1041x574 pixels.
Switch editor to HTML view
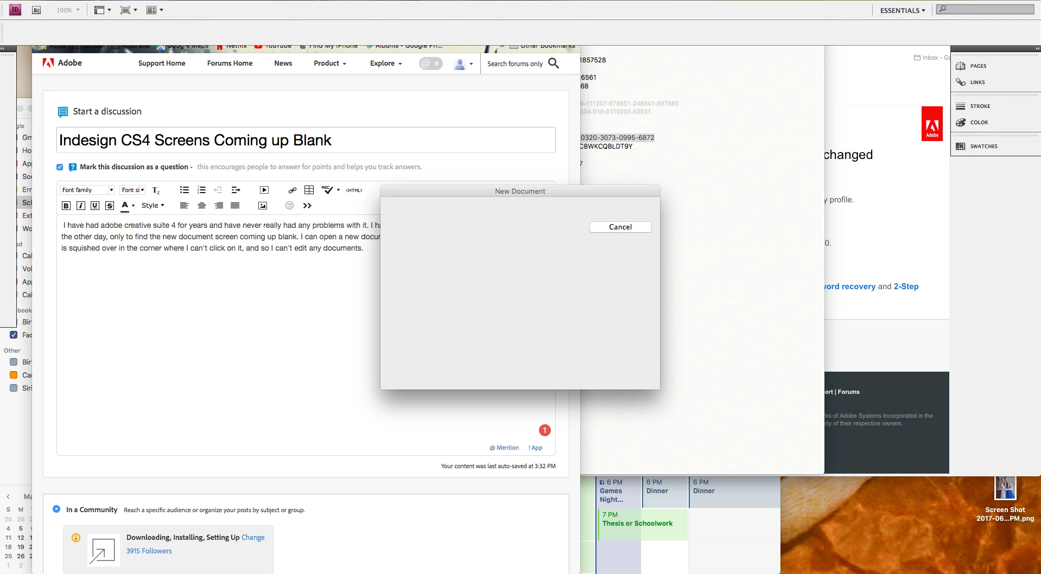(x=354, y=190)
